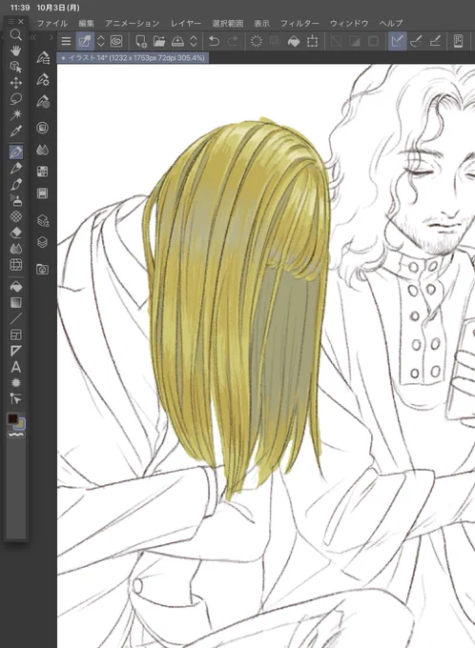Open the smartphone companion mode icon

[x=458, y=41]
